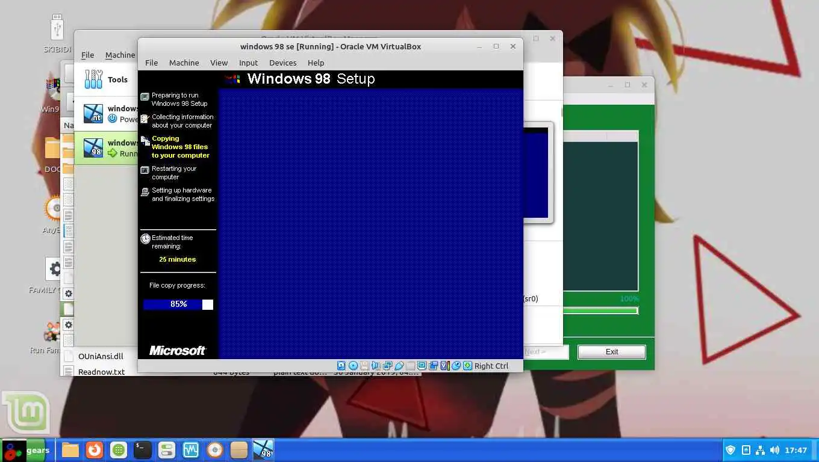Open Terminal from the taskbar
Image resolution: width=819 pixels, height=462 pixels.
tap(143, 450)
